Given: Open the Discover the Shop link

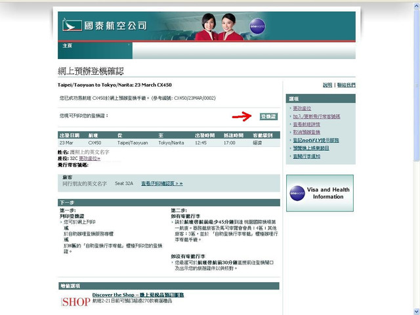Looking at the screenshot, I should (x=138, y=295).
